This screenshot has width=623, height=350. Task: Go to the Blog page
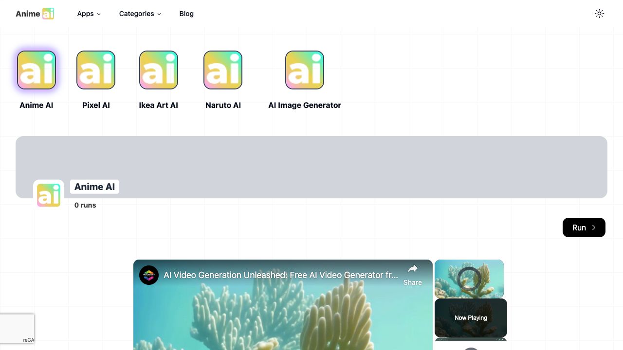click(186, 14)
